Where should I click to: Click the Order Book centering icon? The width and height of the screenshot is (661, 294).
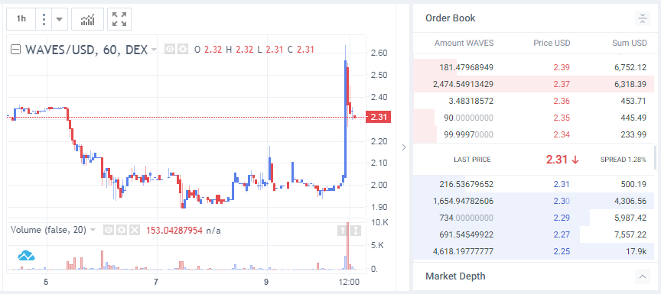tap(642, 18)
